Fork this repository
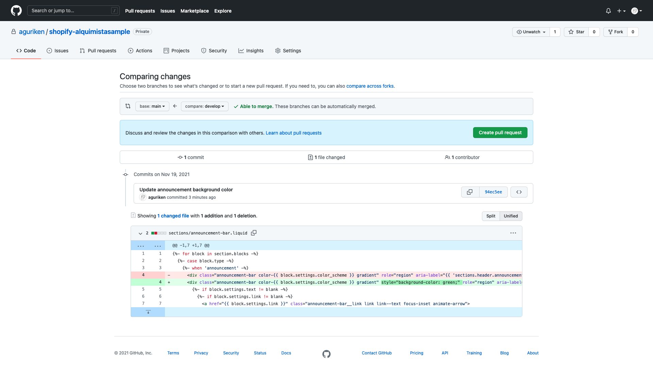 [x=616, y=32]
